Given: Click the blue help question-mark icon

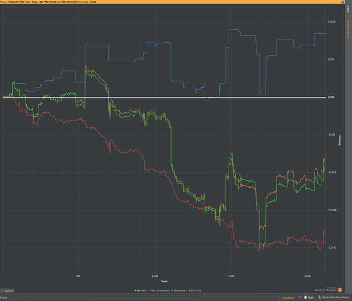Looking at the screenshot, I should tap(343, 2).
